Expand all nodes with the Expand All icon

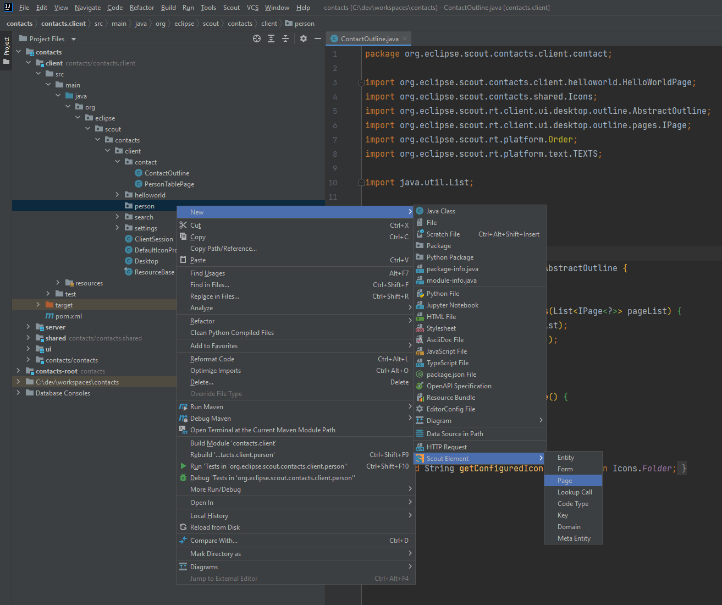271,38
